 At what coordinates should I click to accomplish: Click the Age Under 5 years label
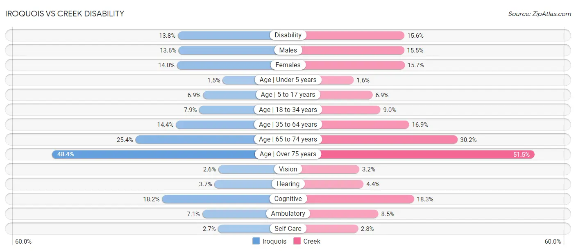(288, 80)
